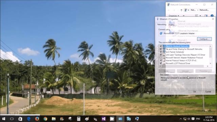
Task: Launch the Windows Store from taskbar
Action: [x=20, y=119]
